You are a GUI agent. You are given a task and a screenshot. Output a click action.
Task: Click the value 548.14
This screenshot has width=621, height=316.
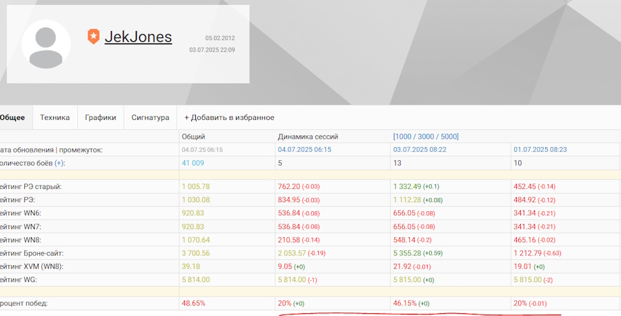click(x=404, y=240)
